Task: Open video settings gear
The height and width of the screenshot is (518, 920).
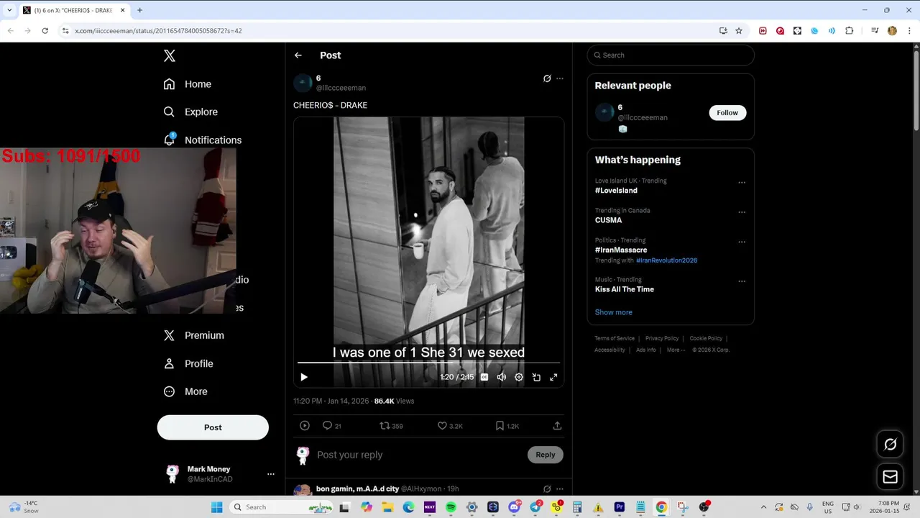Action: (x=519, y=377)
